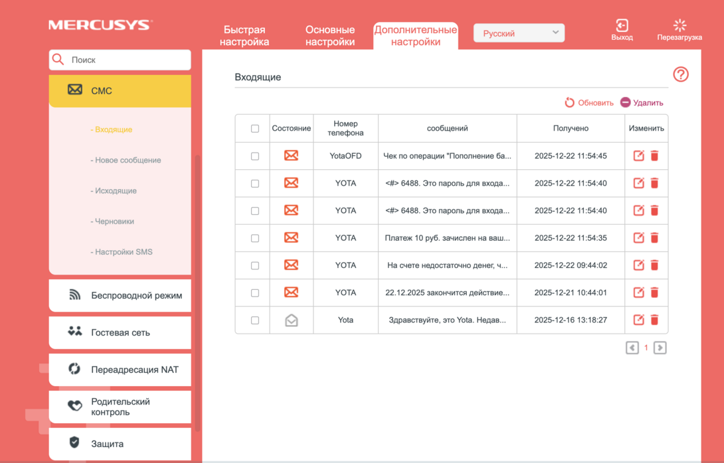The image size is (724, 463).
Task: Click unread envelope icon in YotaOFD row
Action: [x=291, y=156]
